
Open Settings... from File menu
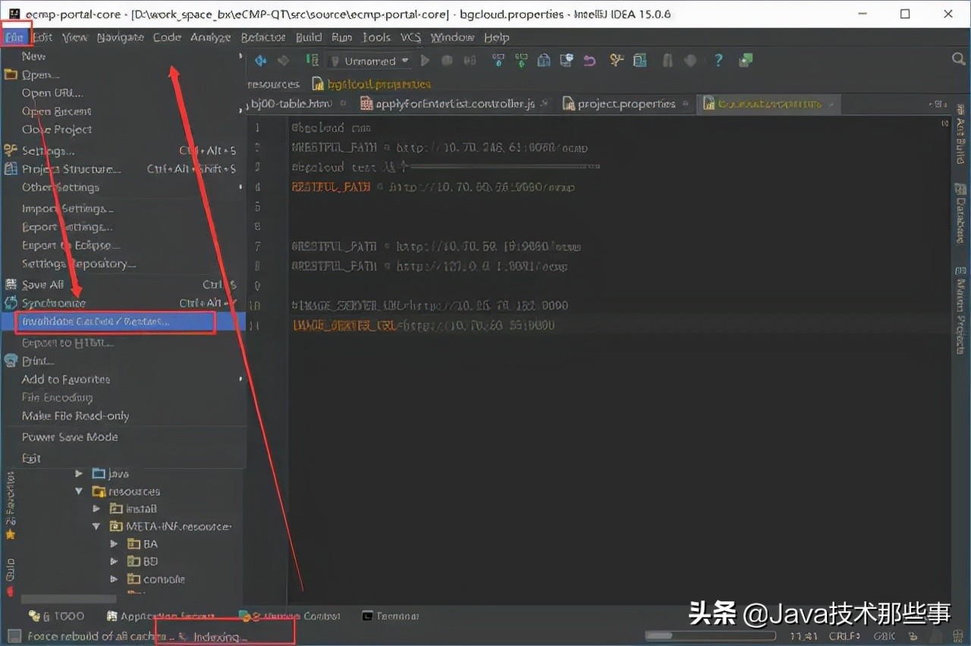pos(123,150)
